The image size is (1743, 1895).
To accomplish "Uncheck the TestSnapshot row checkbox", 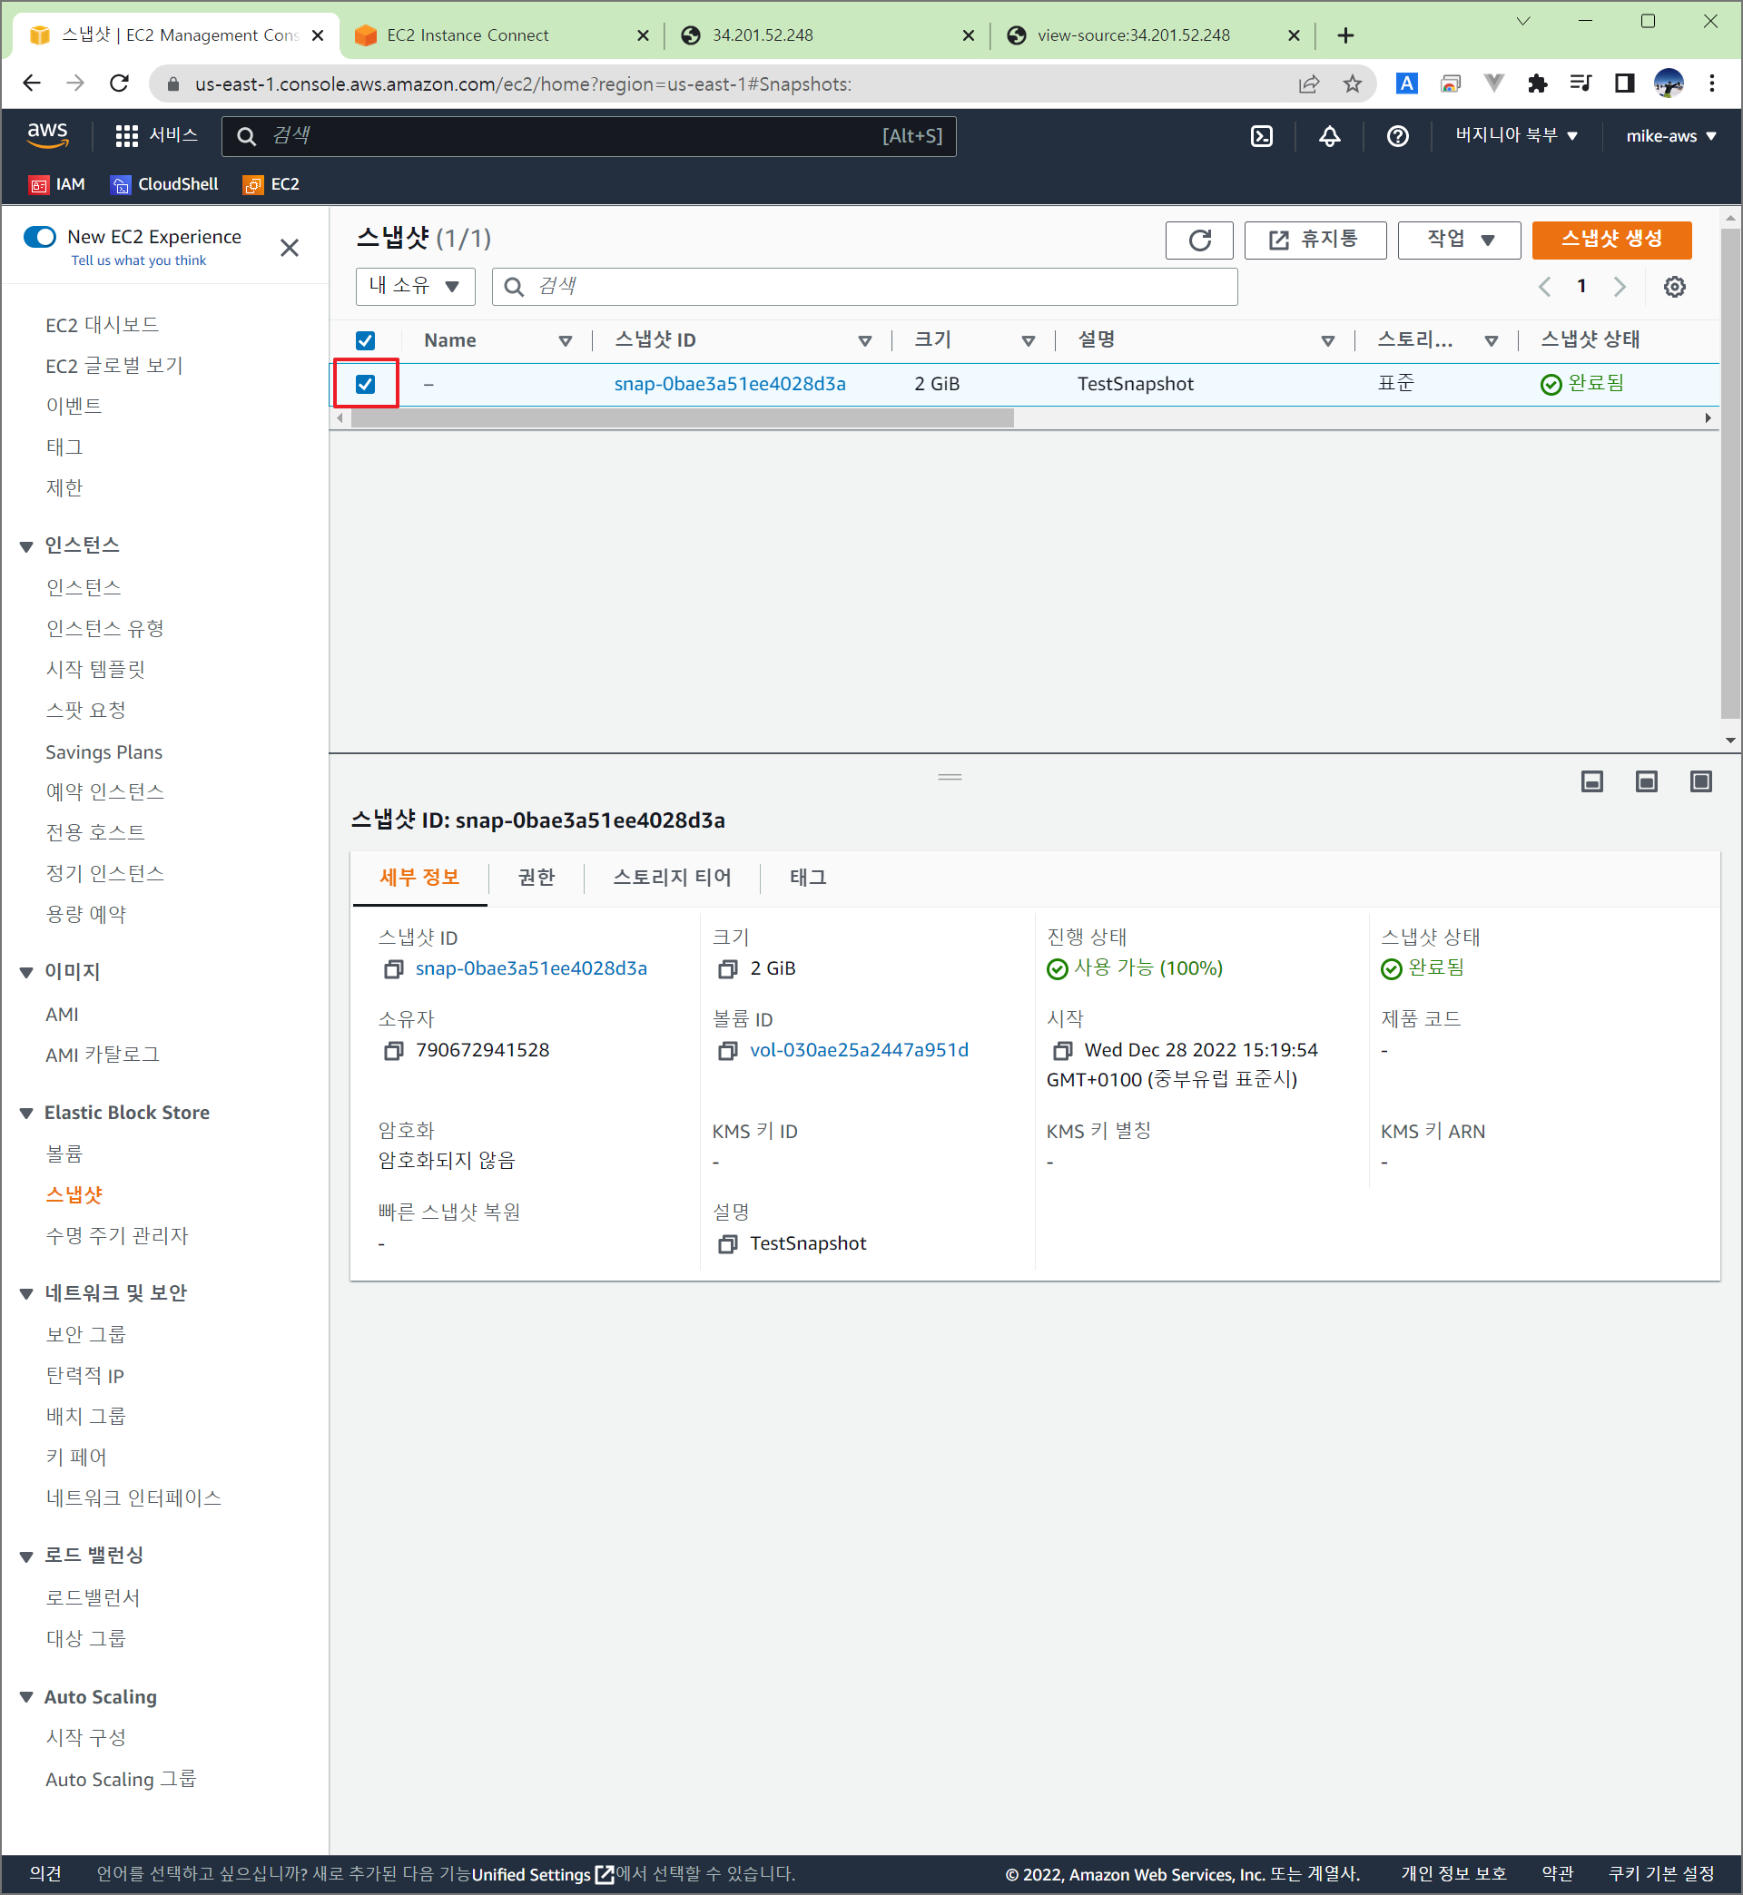I will (365, 384).
